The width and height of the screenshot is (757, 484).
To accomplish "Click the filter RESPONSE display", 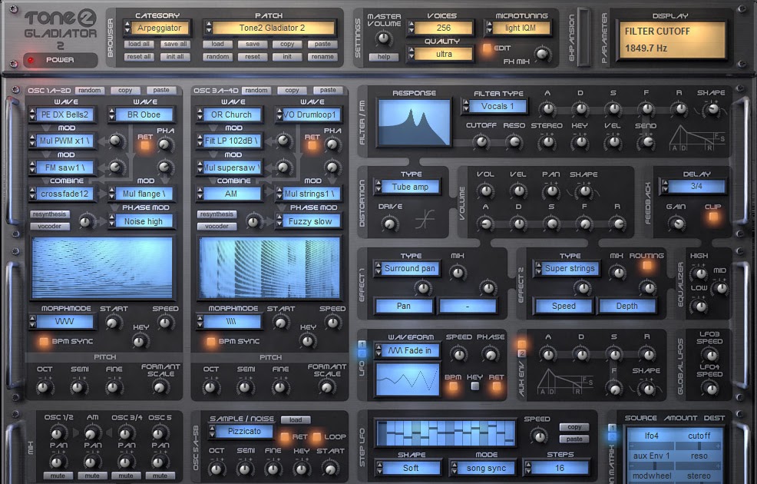I will click(x=415, y=123).
